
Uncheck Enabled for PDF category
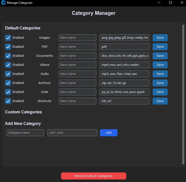click(x=8, y=47)
